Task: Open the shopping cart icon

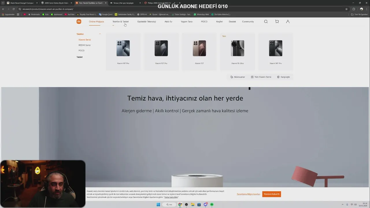Action: click(x=277, y=21)
